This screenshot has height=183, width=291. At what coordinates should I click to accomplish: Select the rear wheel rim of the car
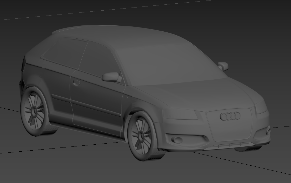[35, 111]
